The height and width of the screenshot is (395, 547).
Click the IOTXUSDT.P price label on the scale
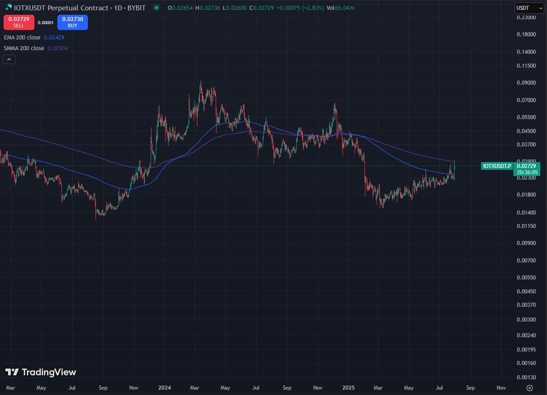pos(497,166)
